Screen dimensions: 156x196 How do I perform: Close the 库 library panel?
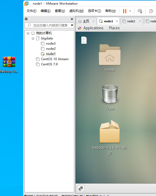(x=72, y=19)
